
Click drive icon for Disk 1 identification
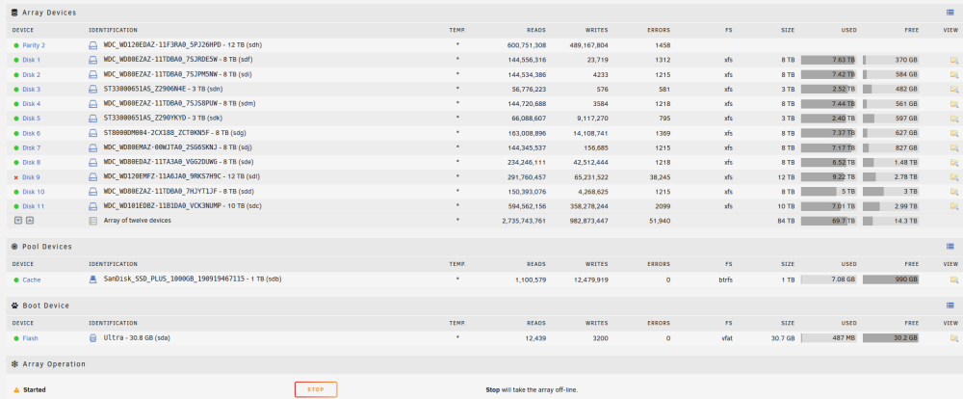pos(93,61)
